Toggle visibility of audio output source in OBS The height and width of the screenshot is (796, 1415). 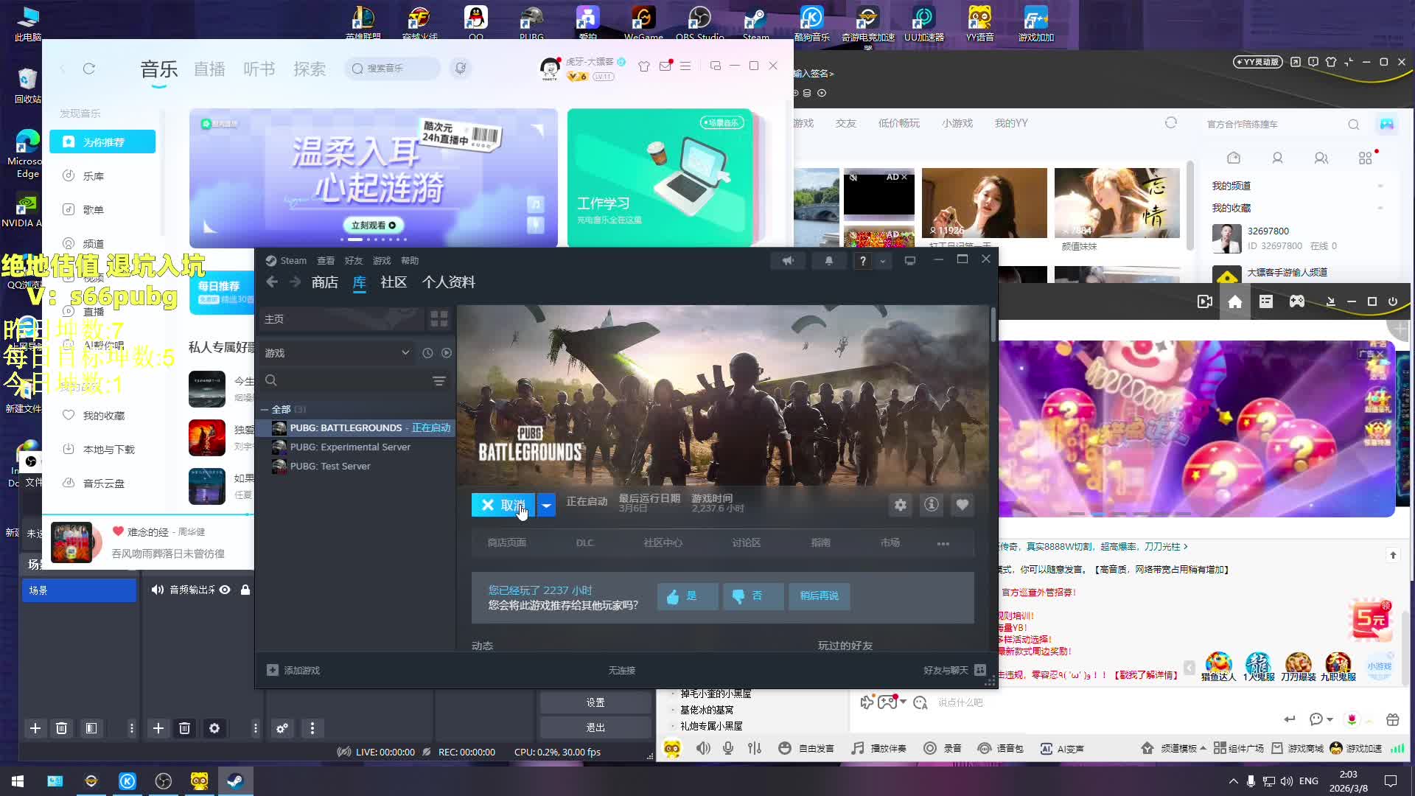coord(225,590)
